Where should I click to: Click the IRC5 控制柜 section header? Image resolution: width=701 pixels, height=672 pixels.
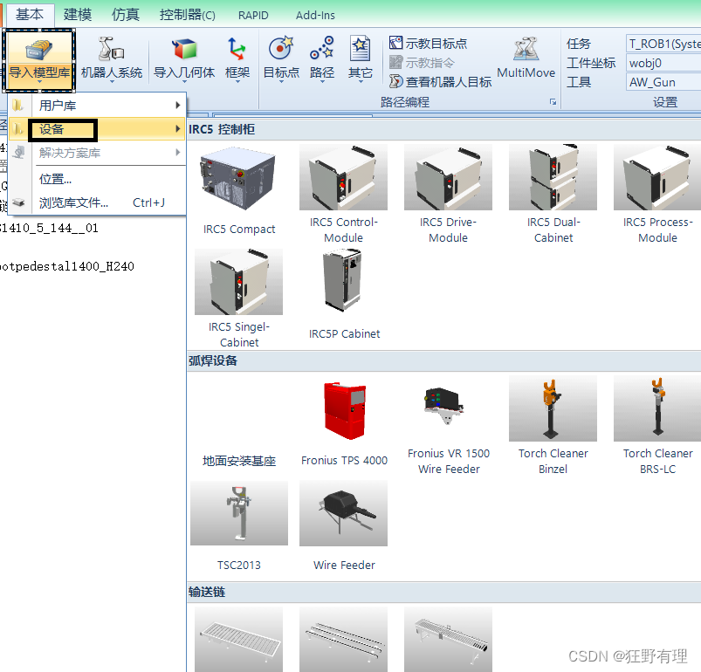tap(443, 129)
